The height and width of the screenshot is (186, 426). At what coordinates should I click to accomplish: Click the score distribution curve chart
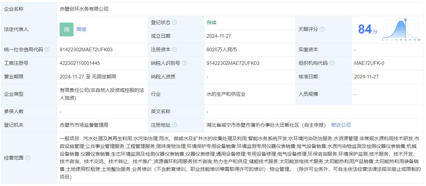(x=401, y=30)
